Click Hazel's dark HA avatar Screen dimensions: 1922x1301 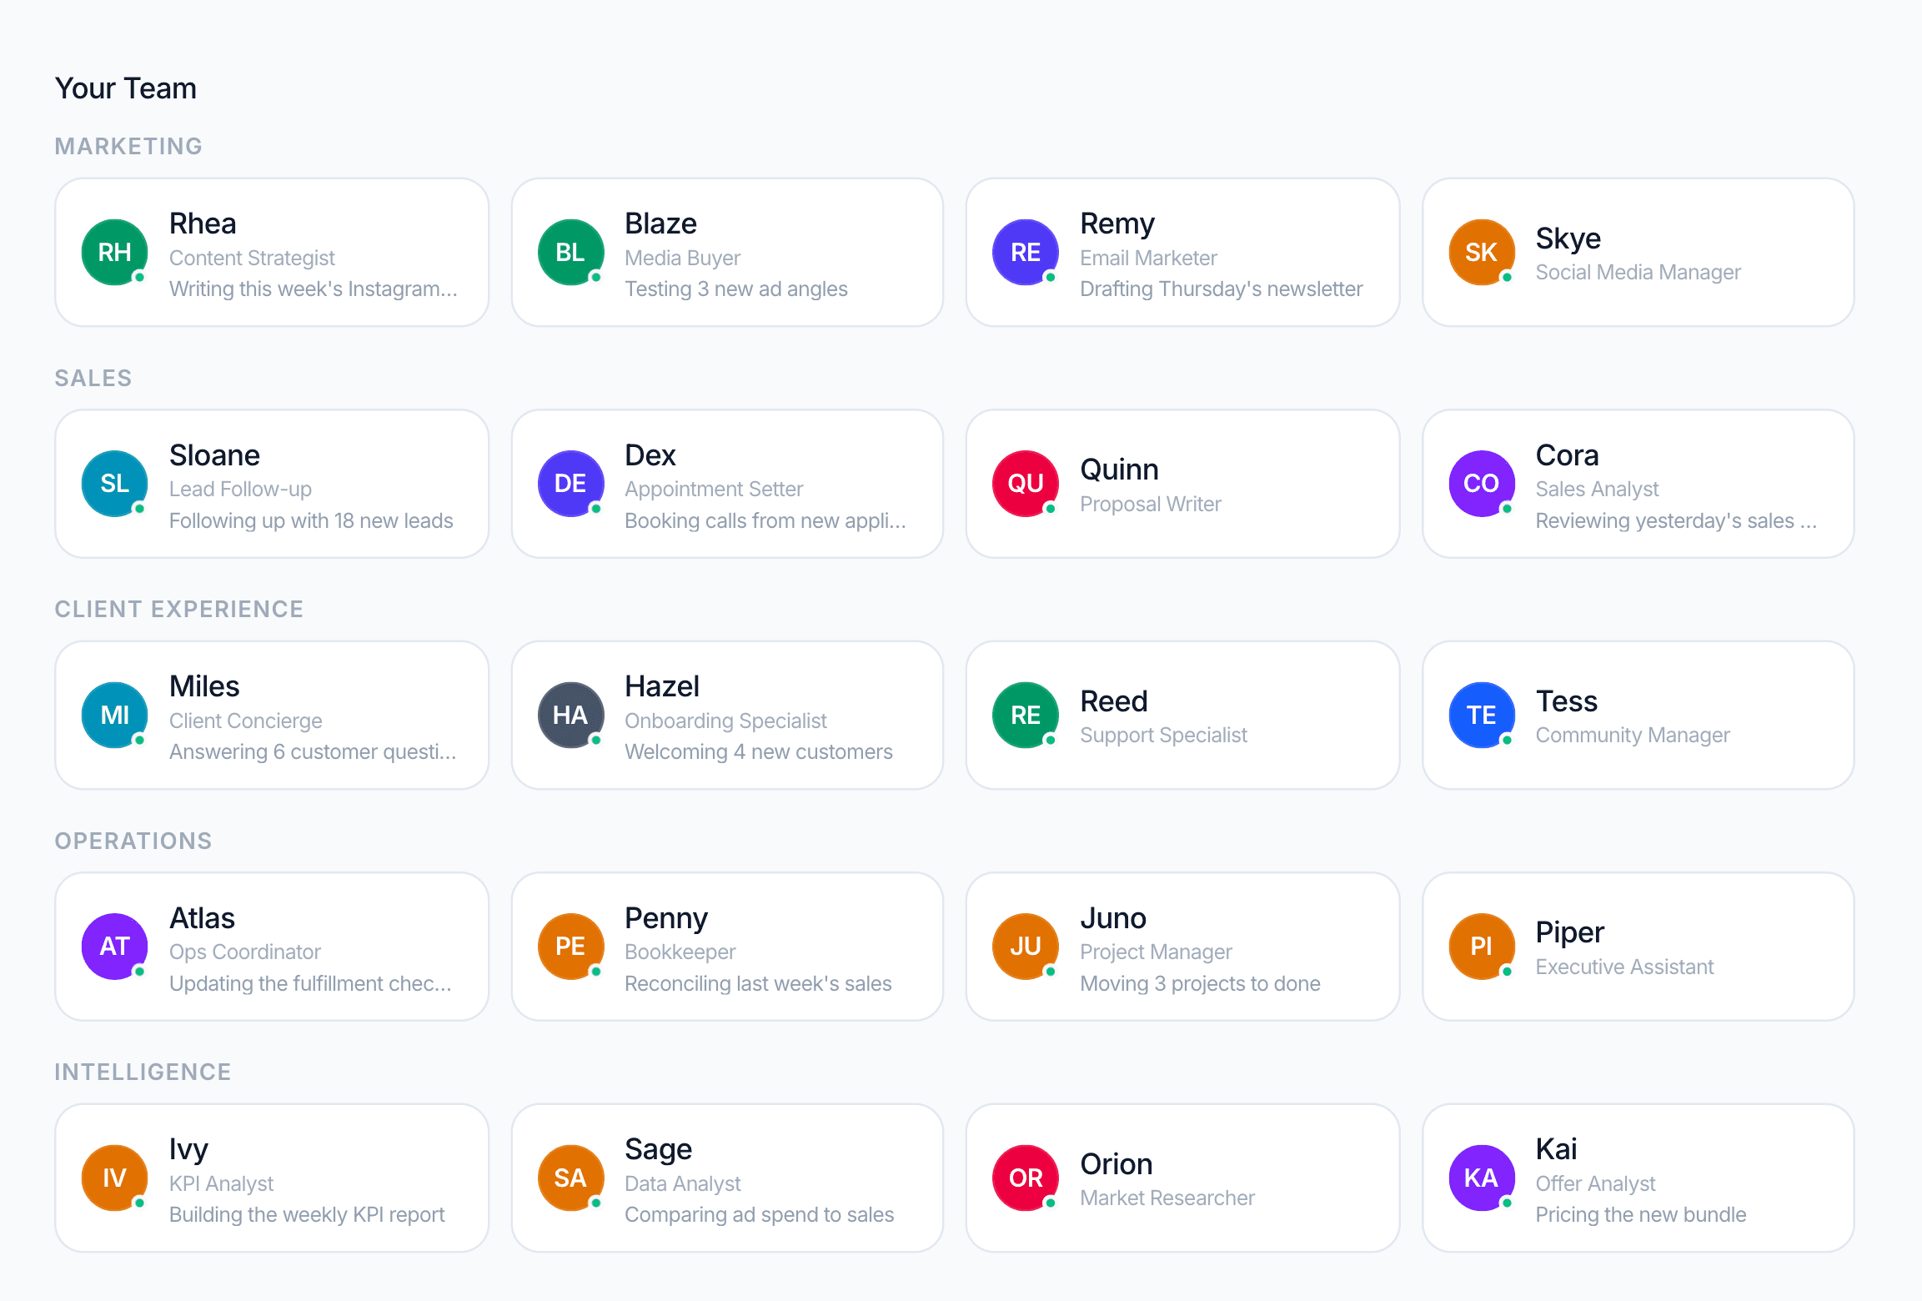pos(570,715)
